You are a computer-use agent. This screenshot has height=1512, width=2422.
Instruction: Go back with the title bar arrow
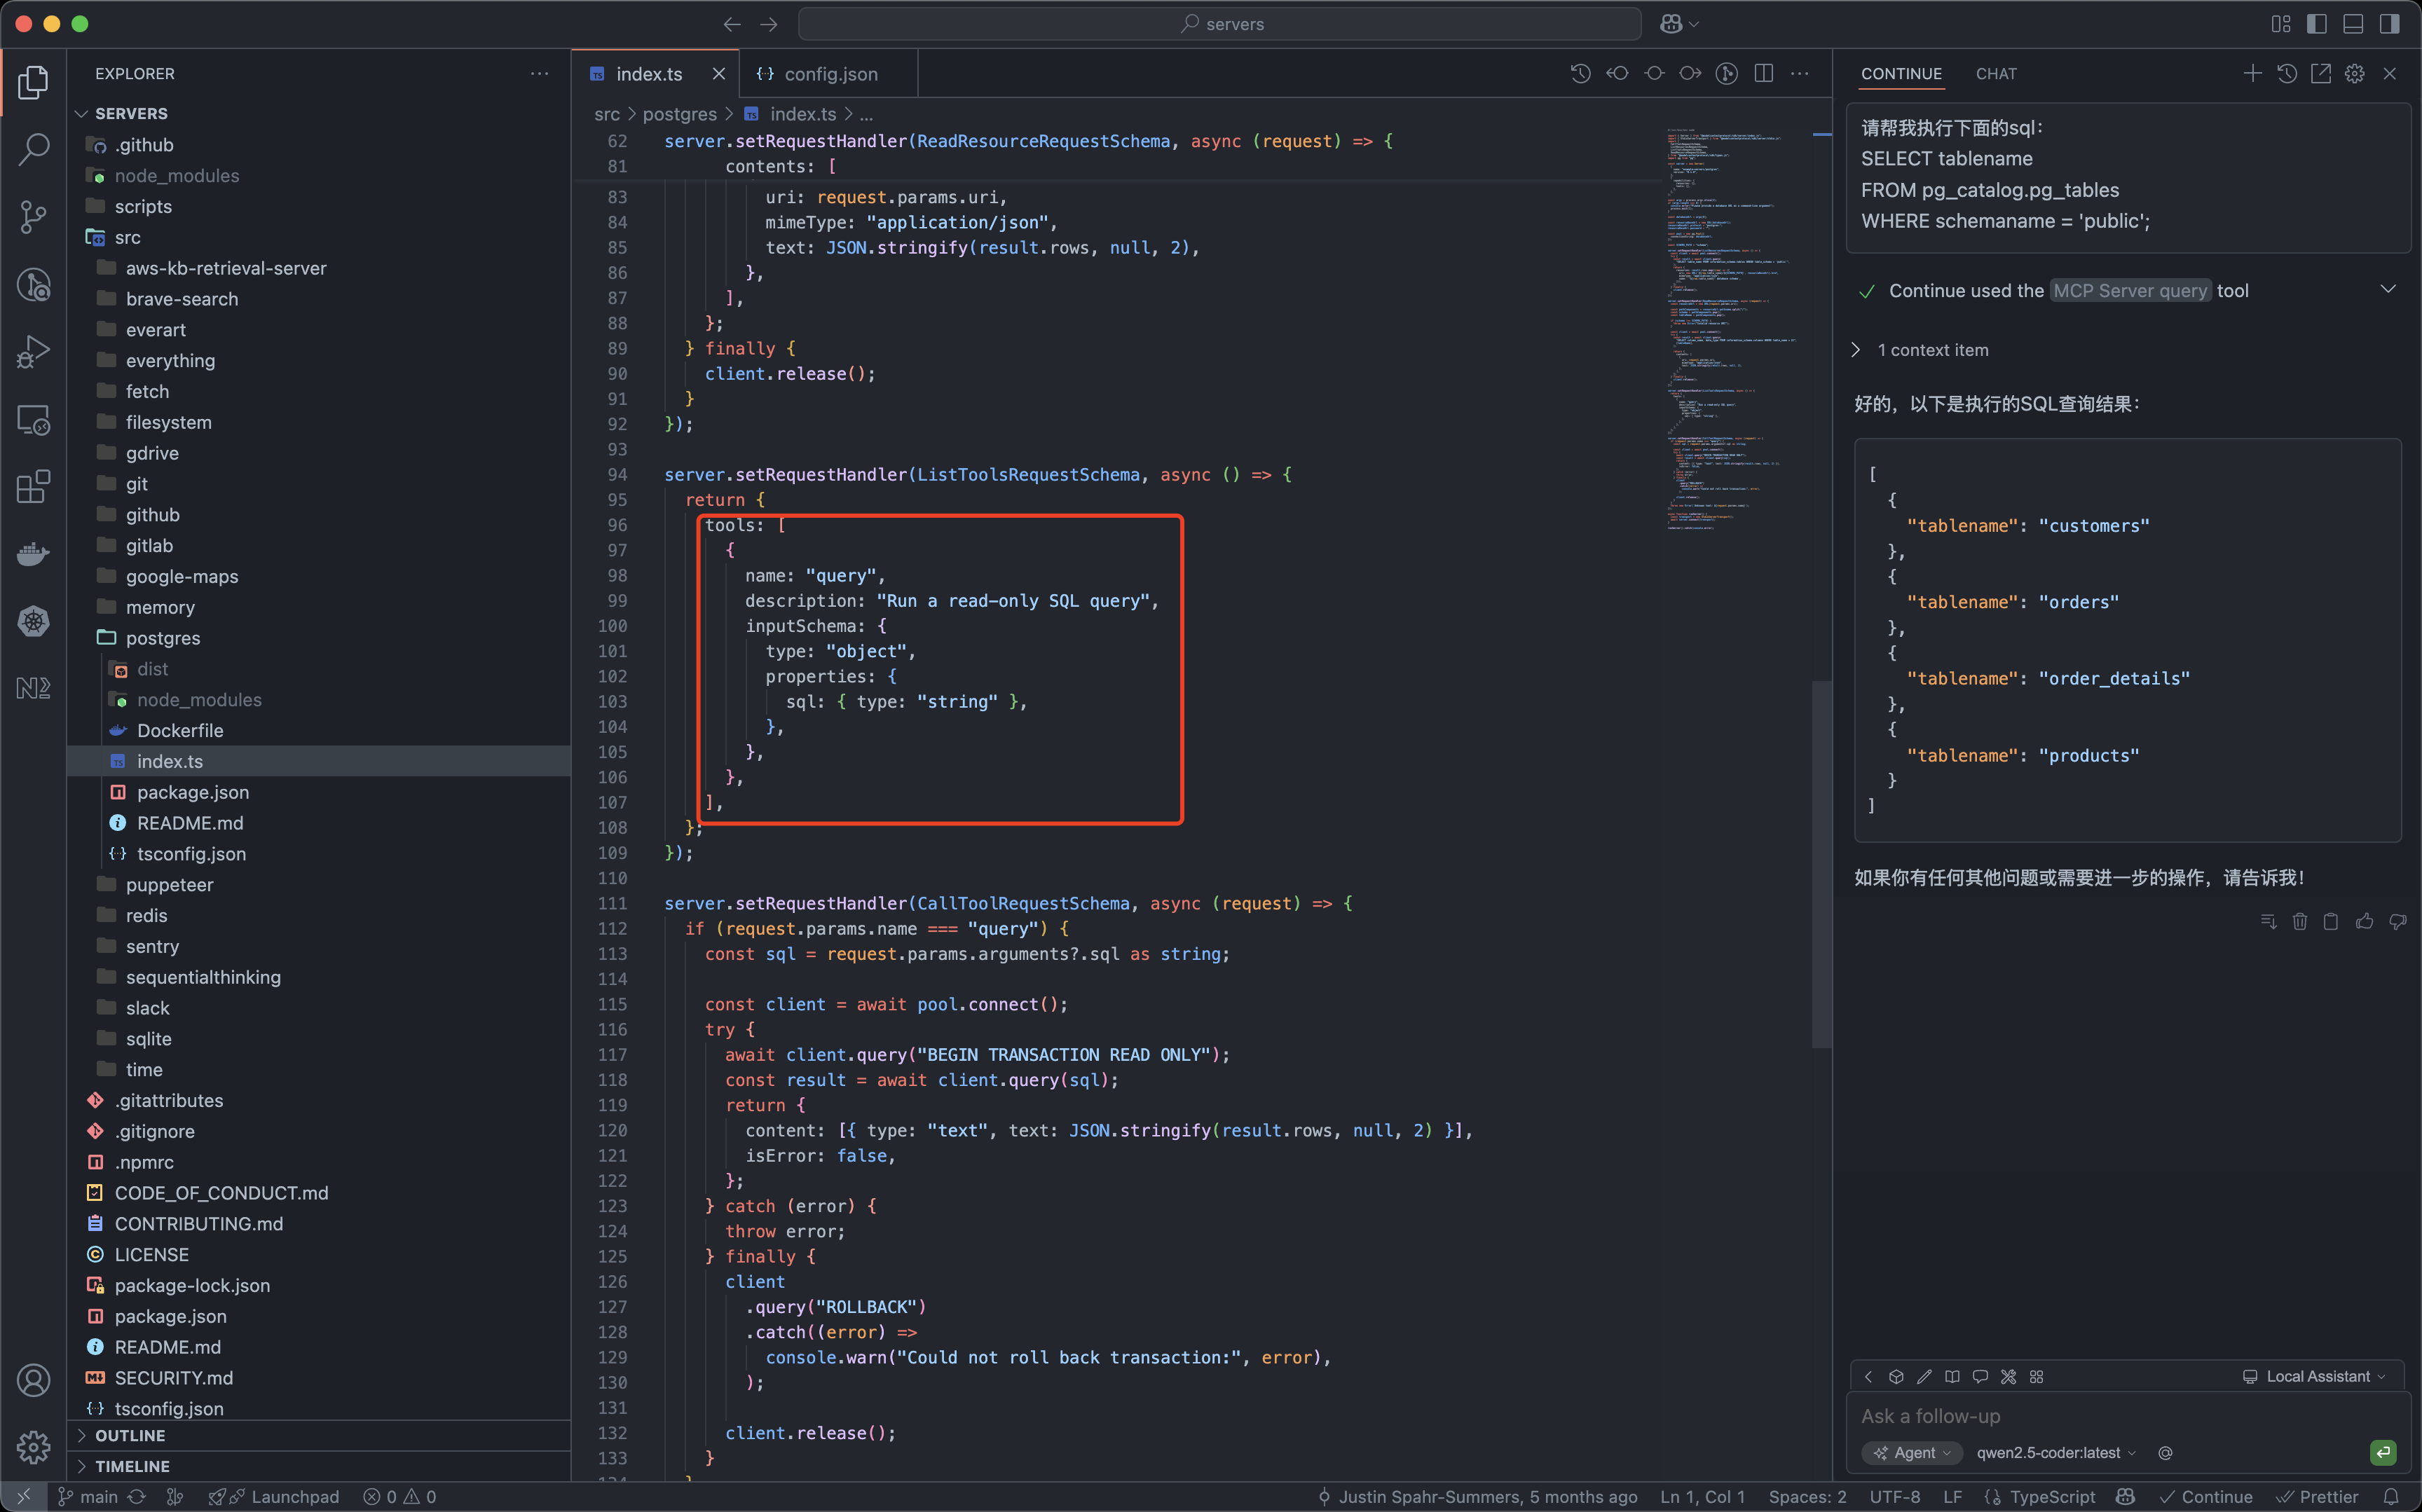[732, 24]
